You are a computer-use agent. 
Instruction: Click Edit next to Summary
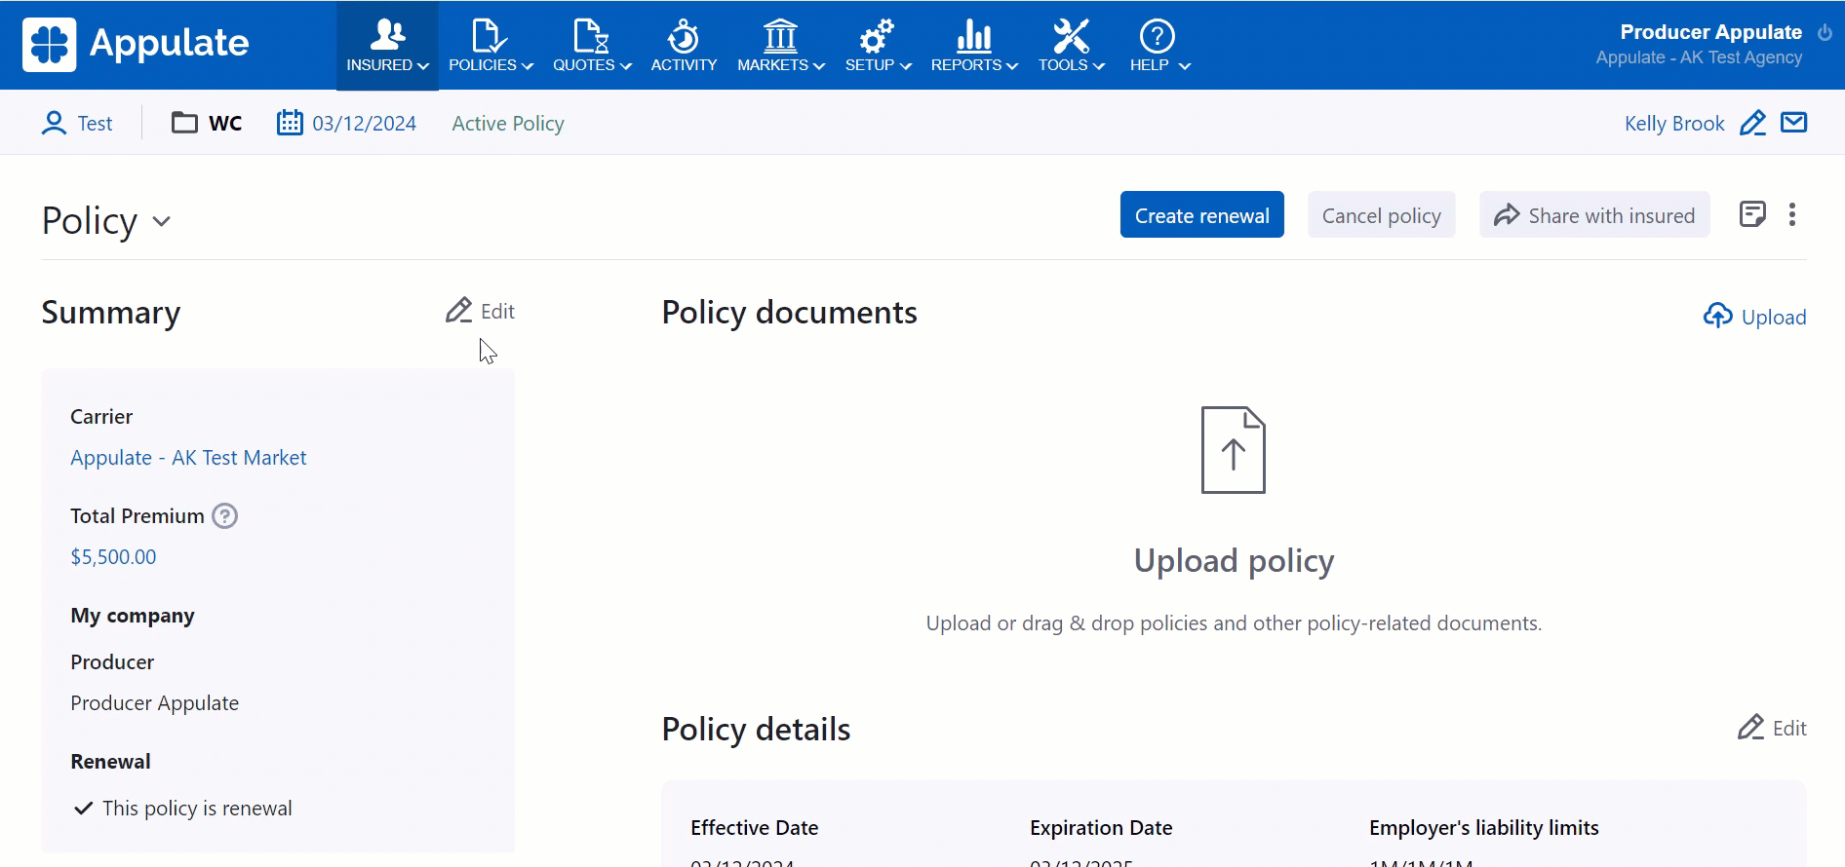(481, 312)
